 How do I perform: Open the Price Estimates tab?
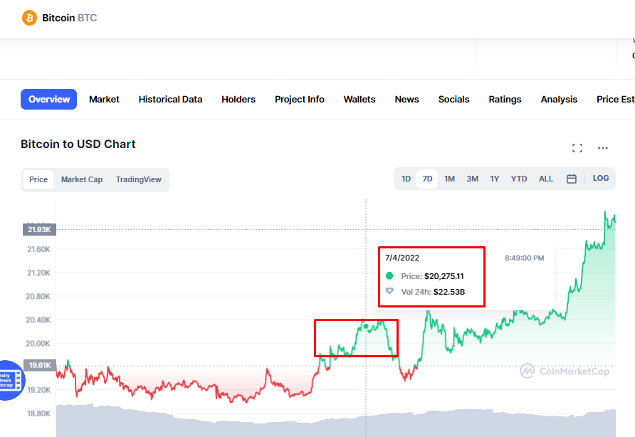pos(616,99)
